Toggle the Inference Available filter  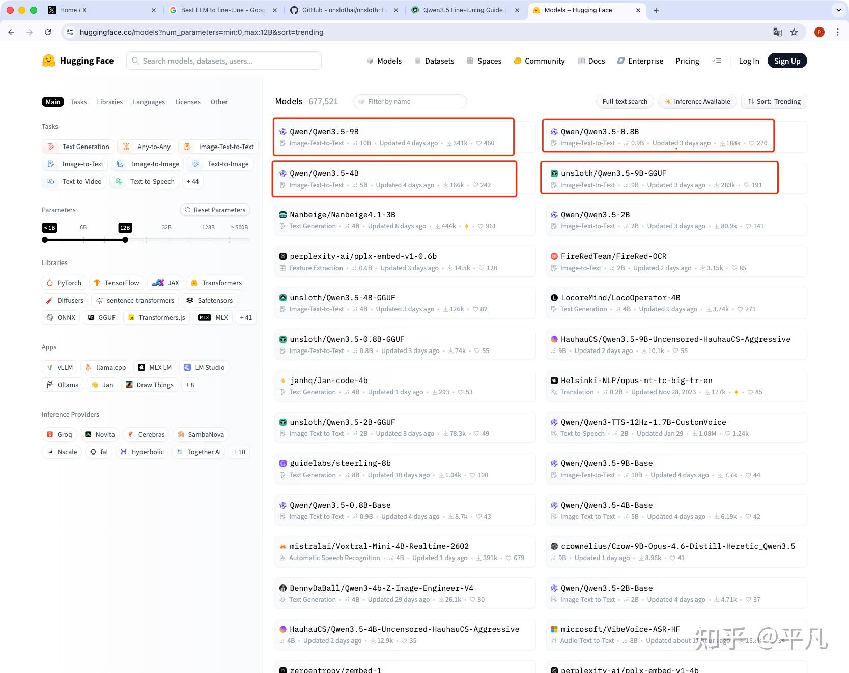point(697,101)
